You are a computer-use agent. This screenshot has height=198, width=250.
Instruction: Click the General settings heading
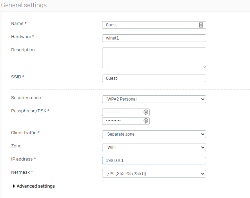point(24,5)
